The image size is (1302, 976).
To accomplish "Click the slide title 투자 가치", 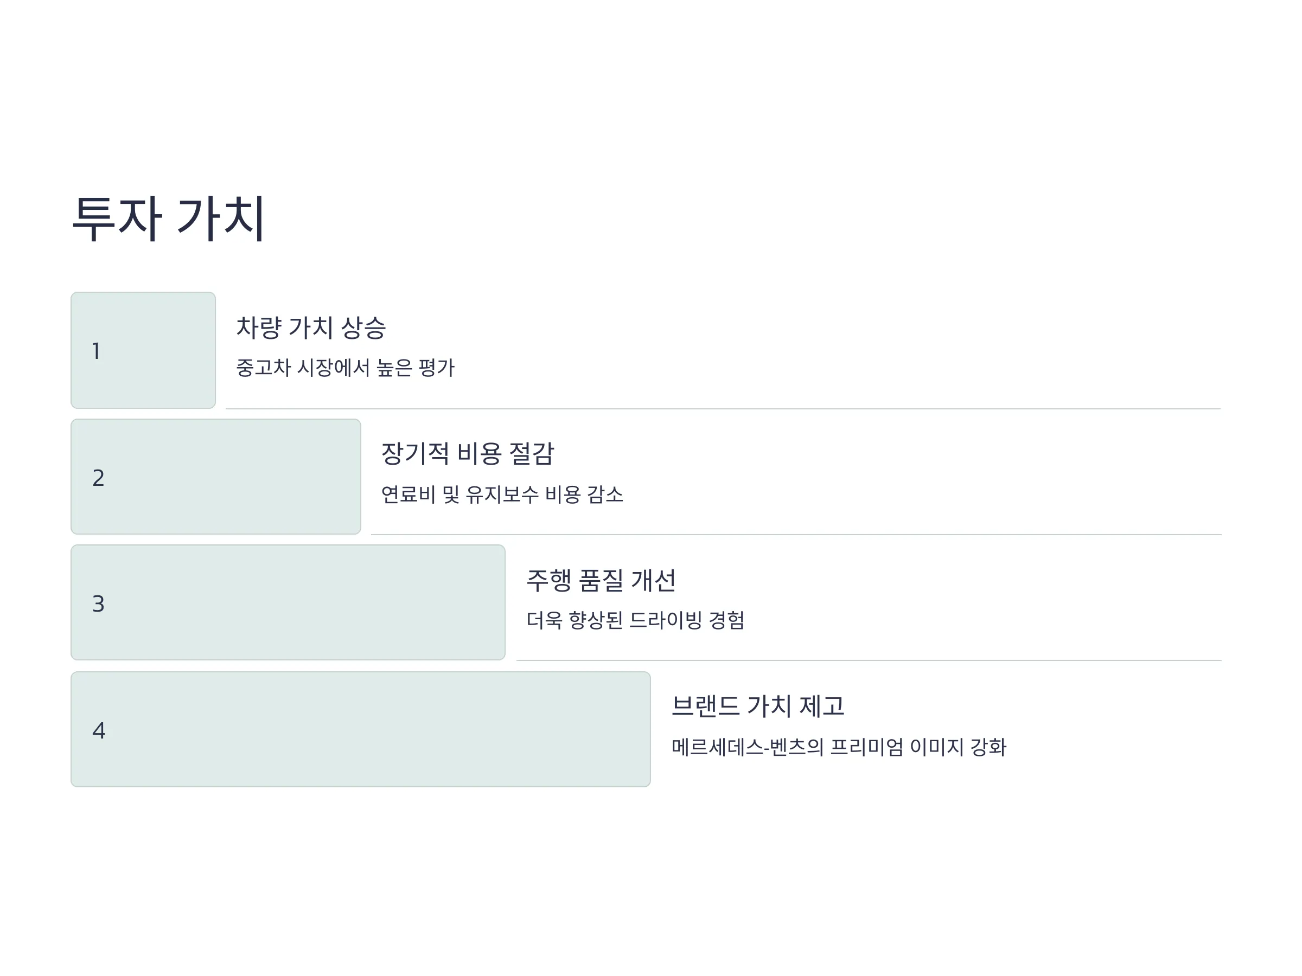I will (168, 219).
